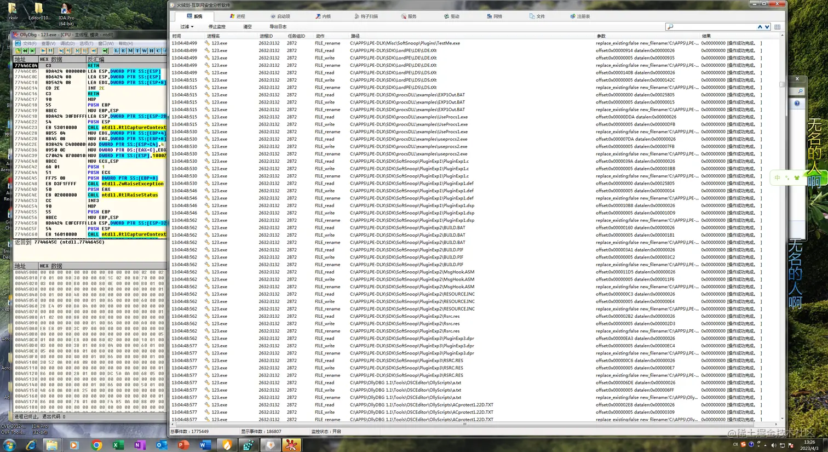
Task: Open OllyDbg M (memory map) button
Action: click(130, 50)
